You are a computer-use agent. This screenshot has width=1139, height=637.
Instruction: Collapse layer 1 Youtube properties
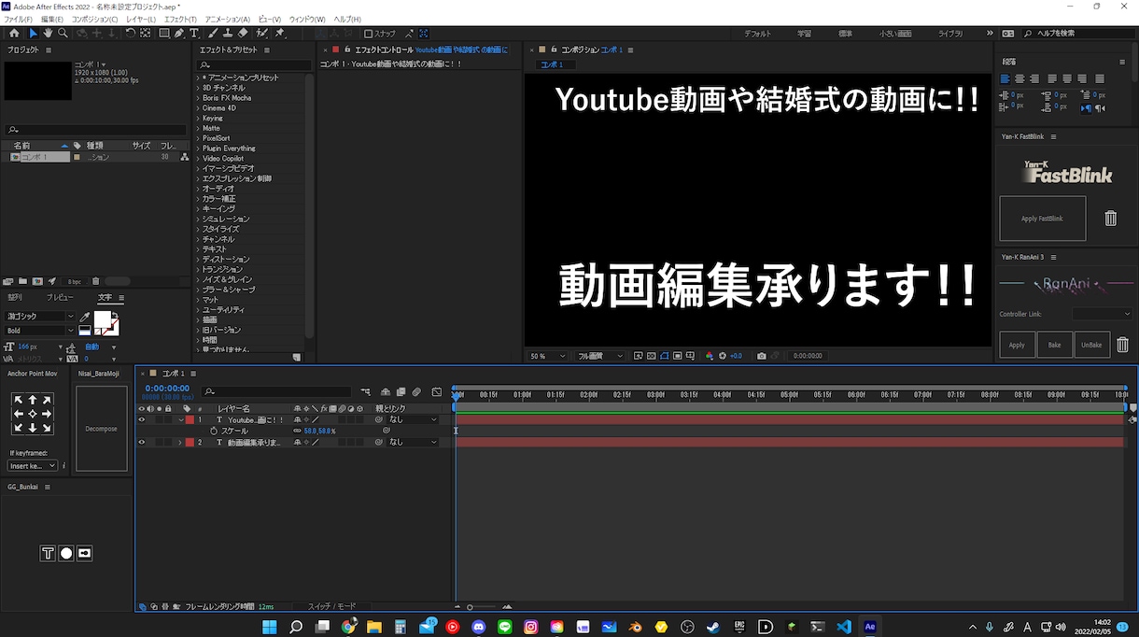[x=181, y=420]
